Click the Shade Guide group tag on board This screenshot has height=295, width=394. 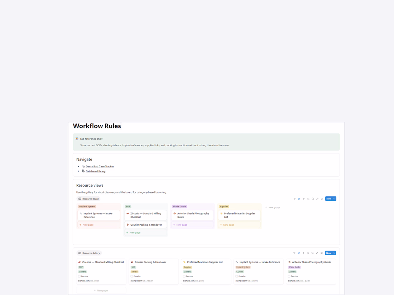179,206
